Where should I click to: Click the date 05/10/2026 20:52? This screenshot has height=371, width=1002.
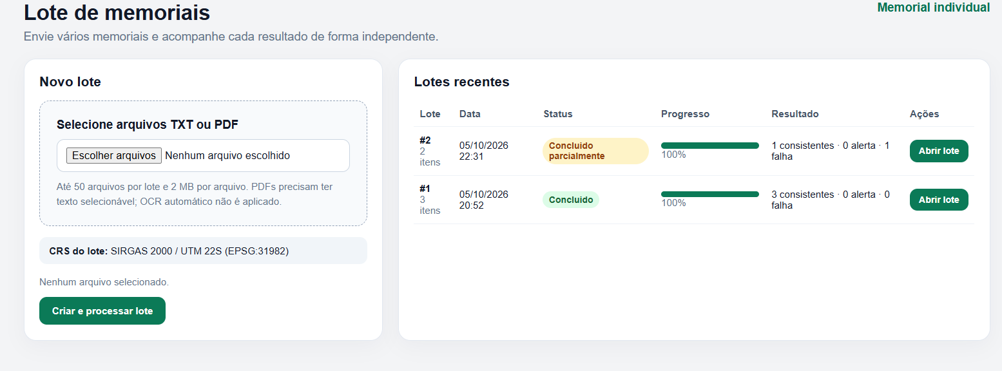point(484,200)
